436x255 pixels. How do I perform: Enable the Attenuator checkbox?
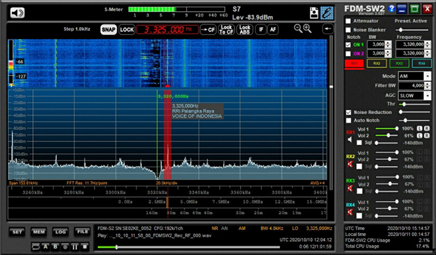click(348, 21)
